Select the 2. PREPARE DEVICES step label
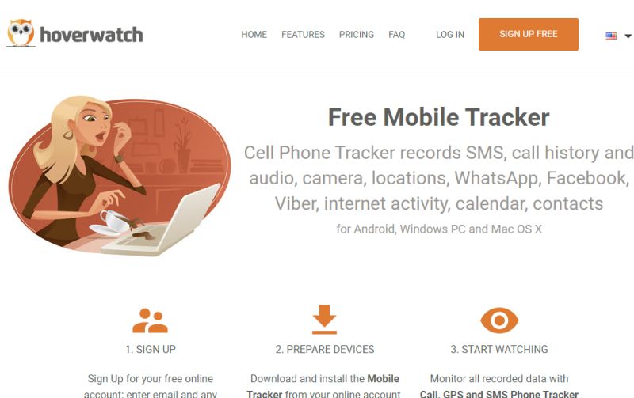 [325, 349]
